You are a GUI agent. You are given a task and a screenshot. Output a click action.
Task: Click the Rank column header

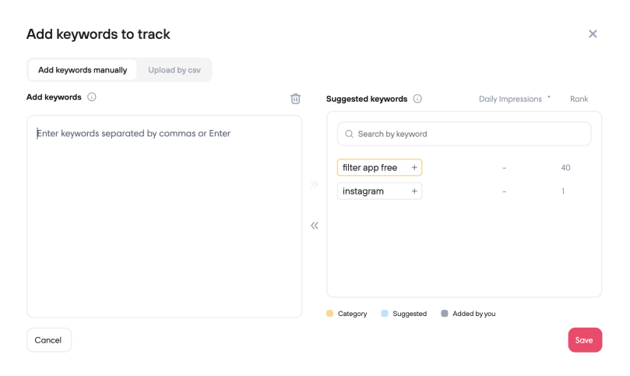(579, 99)
